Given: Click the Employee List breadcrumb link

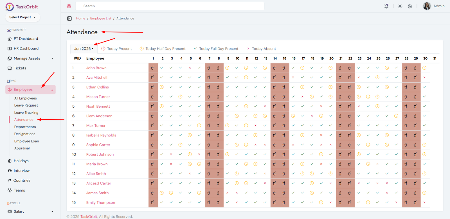Looking at the screenshot, I should point(101,19).
